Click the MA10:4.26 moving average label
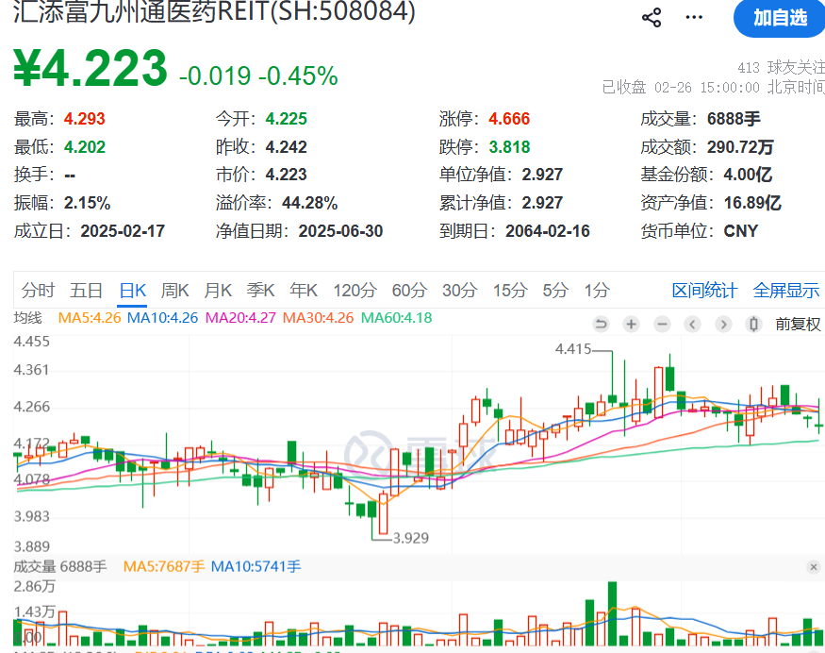Image resolution: width=825 pixels, height=653 pixels. pyautogui.click(x=162, y=318)
